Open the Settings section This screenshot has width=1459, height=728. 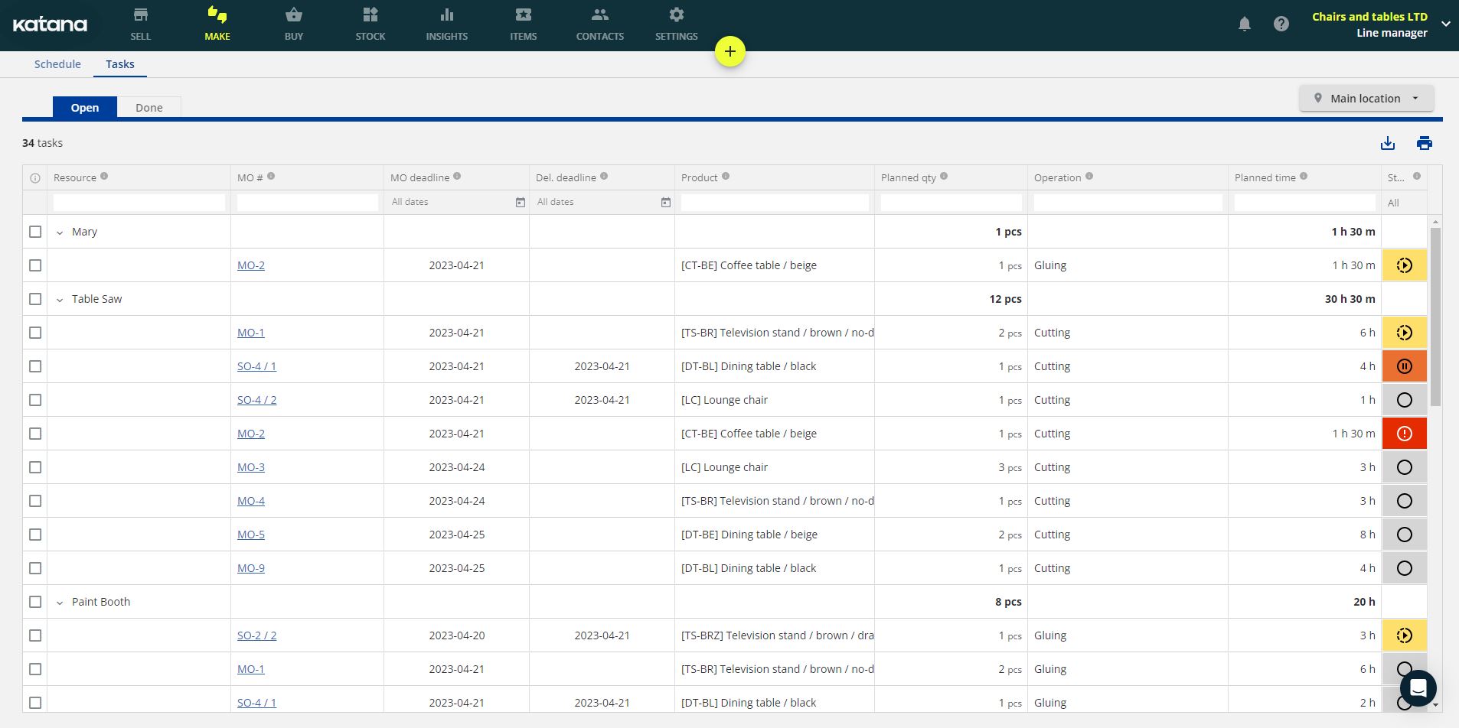(x=677, y=24)
